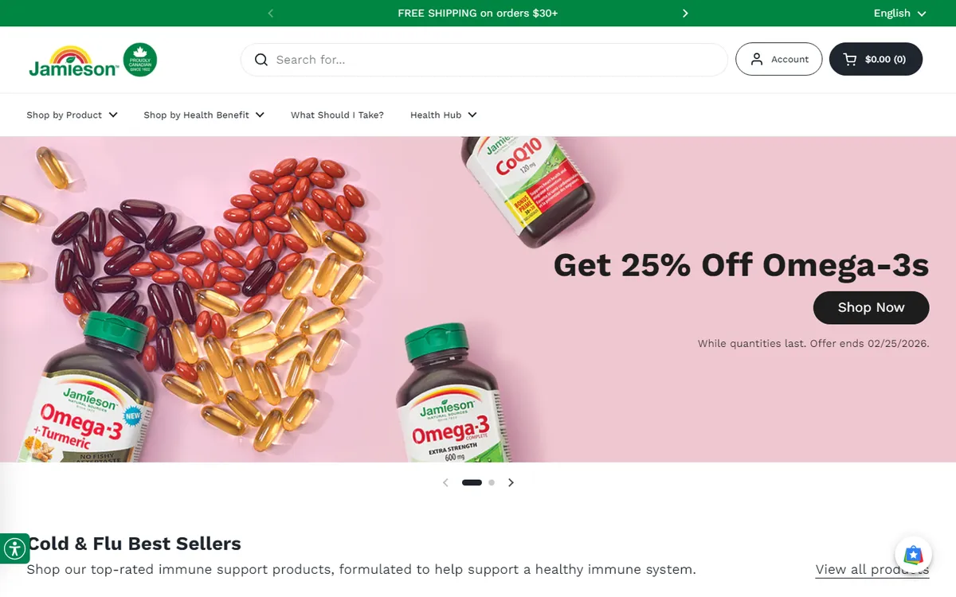This screenshot has width=956, height=597.
Task: Expand the Shop by Health Benefit menu
Action: tap(204, 115)
